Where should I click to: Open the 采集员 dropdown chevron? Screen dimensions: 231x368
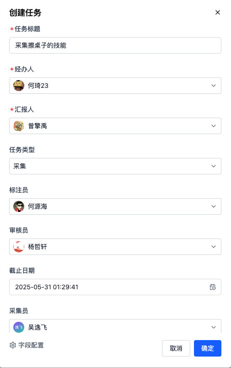(214, 327)
